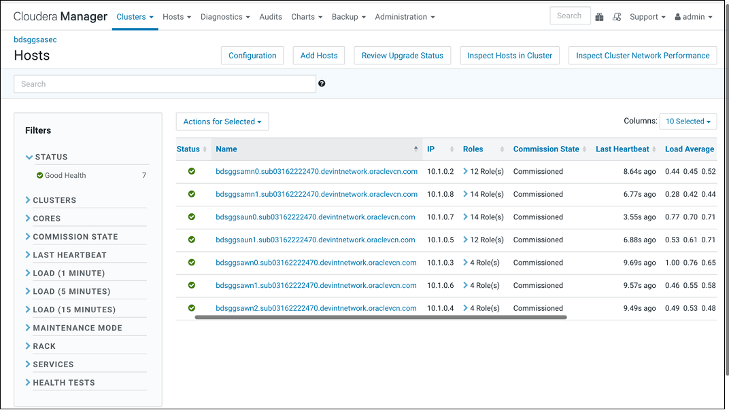The height and width of the screenshot is (410, 729).
Task: Click the good health icon beside bdsggsamn1
Action: [192, 194]
